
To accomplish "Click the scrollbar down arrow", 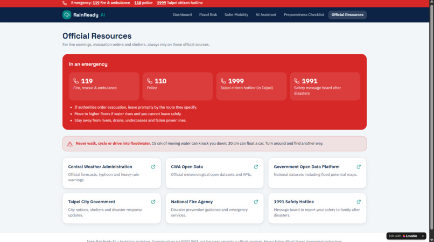I will [x=431, y=240].
